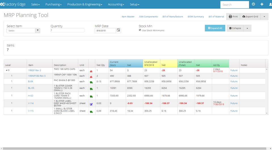Click the Expand All button
The height and width of the screenshot is (150, 272).
pyautogui.click(x=215, y=28)
